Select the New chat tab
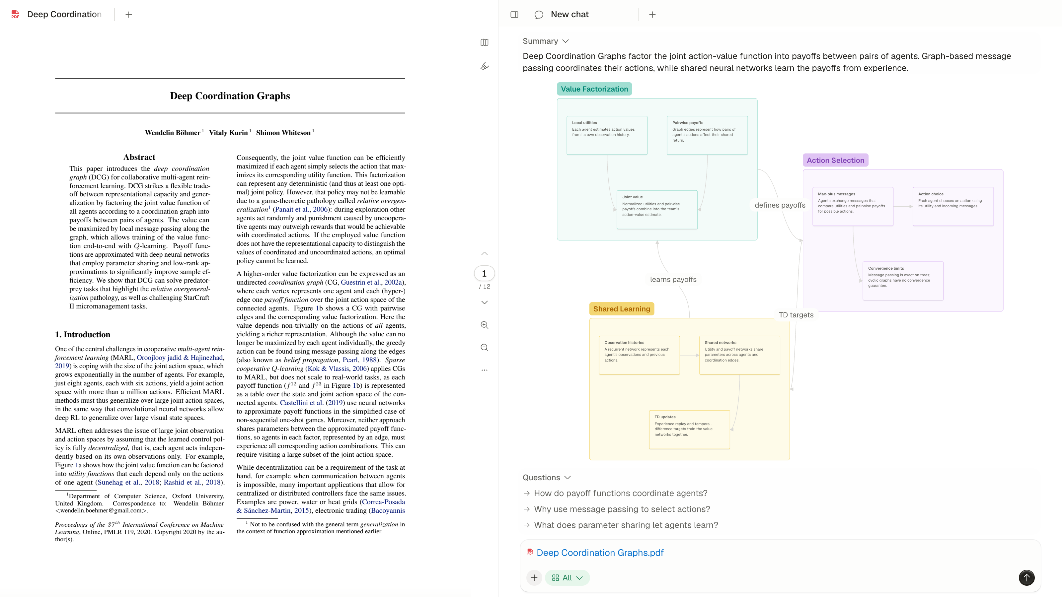The width and height of the screenshot is (1062, 597). [569, 14]
